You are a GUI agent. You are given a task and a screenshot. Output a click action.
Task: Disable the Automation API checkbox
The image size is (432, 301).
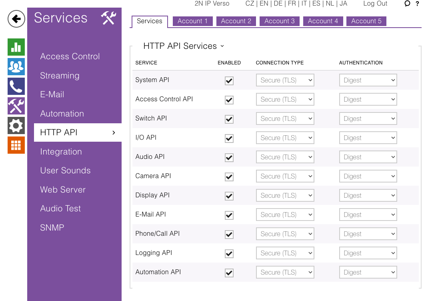pos(229,273)
